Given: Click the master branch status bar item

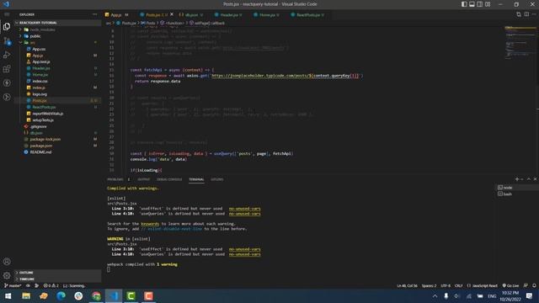Looking at the screenshot, I should (13, 286).
